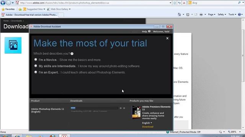Click the Photoshop Elements 11 download progress bar
This screenshot has height=137, width=245.
tap(94, 108)
